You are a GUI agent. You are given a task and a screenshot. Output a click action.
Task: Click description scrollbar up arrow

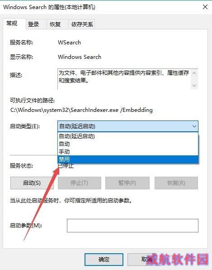coord(194,73)
